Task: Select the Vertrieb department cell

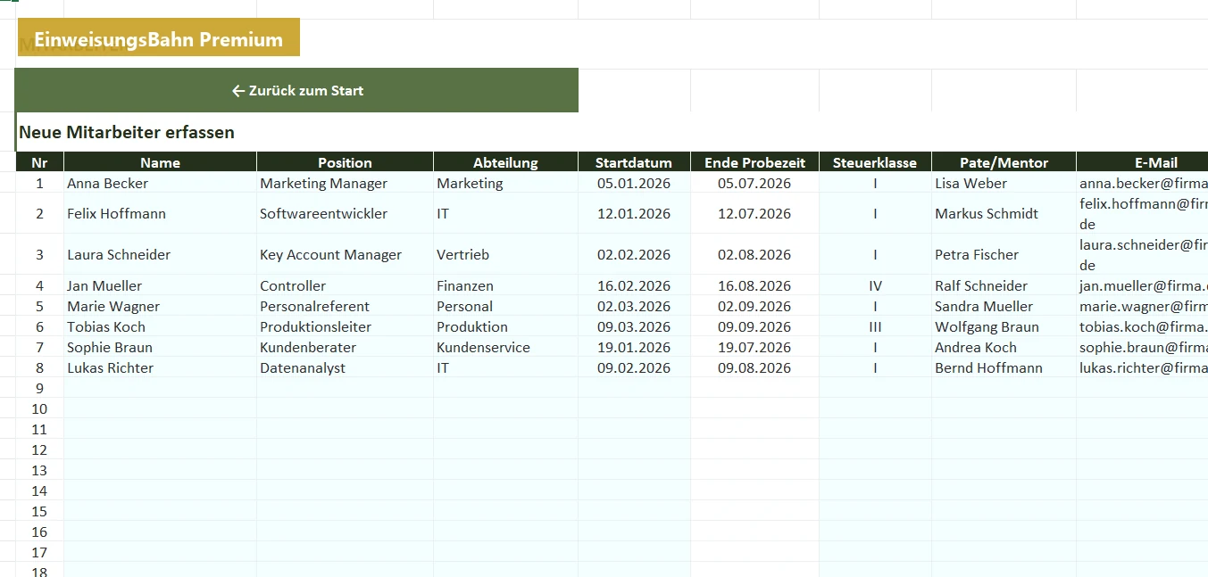Action: click(x=505, y=254)
